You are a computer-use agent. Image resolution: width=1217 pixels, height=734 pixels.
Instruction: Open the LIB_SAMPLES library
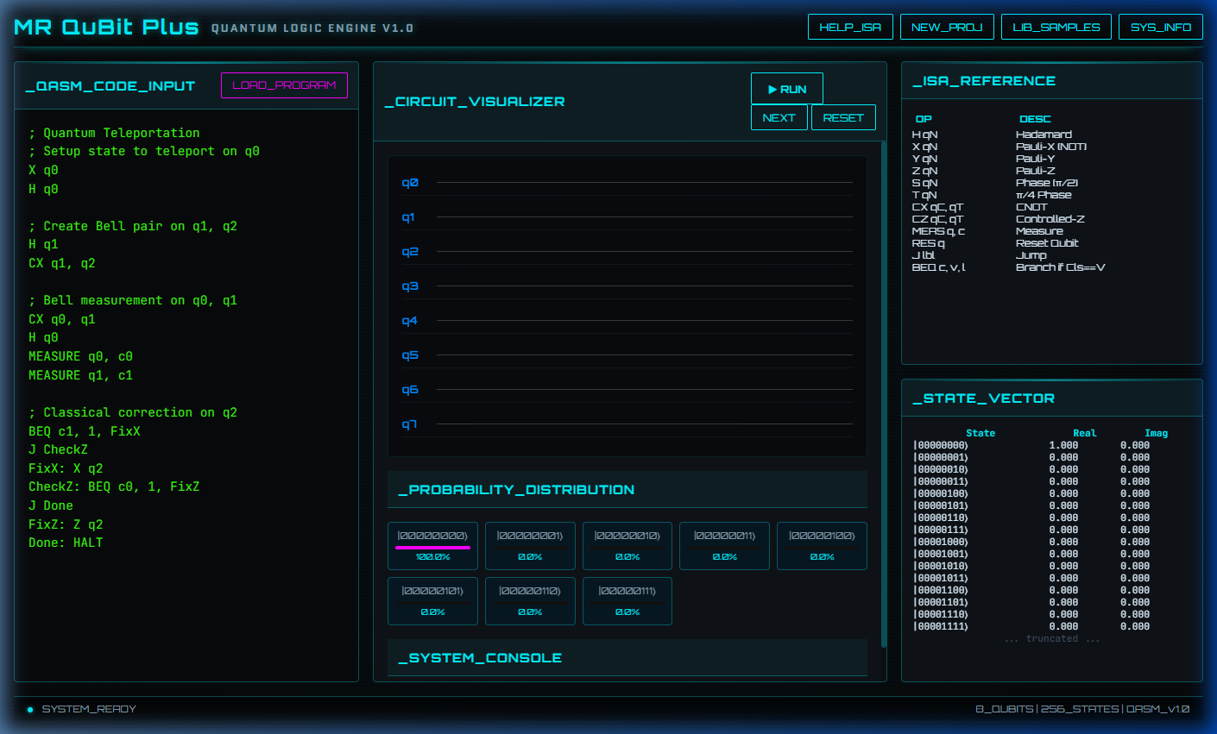click(x=1056, y=27)
